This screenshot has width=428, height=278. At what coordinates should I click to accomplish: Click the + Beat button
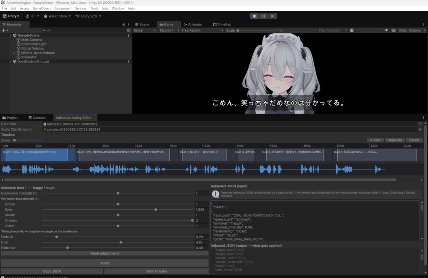[x=375, y=140]
